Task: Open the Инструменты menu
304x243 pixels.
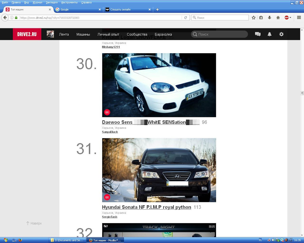Action: pos(69,2)
